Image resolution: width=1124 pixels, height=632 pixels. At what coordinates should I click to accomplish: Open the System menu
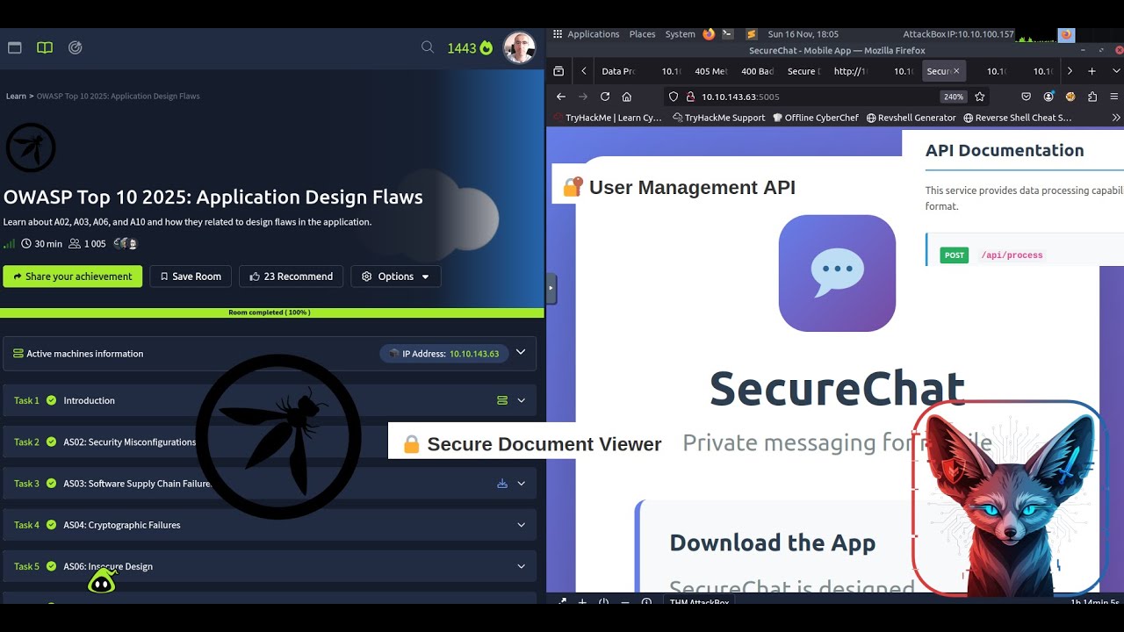(x=680, y=34)
